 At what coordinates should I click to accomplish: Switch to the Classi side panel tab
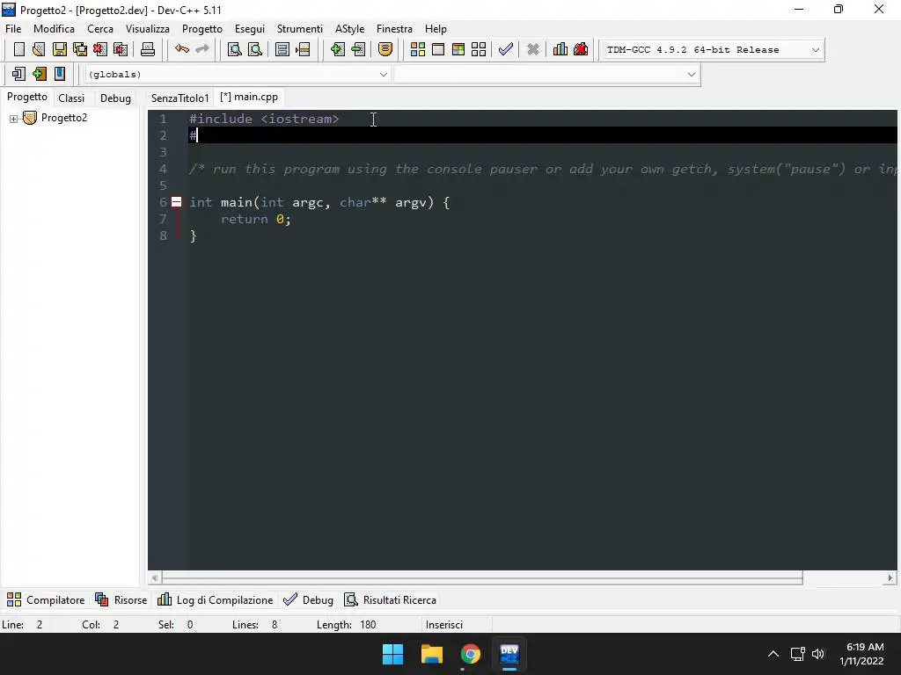point(71,98)
